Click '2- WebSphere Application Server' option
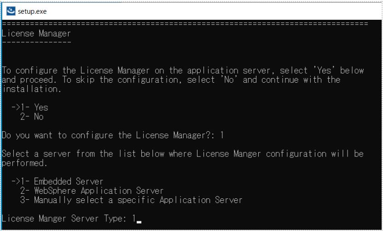Screen dimensions: 383x231 tap(92, 191)
